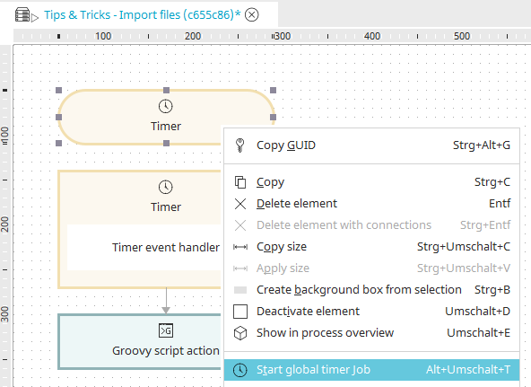The width and height of the screenshot is (531, 387).
Task: Close the Tips & Tricks tab
Action: pyautogui.click(x=252, y=15)
